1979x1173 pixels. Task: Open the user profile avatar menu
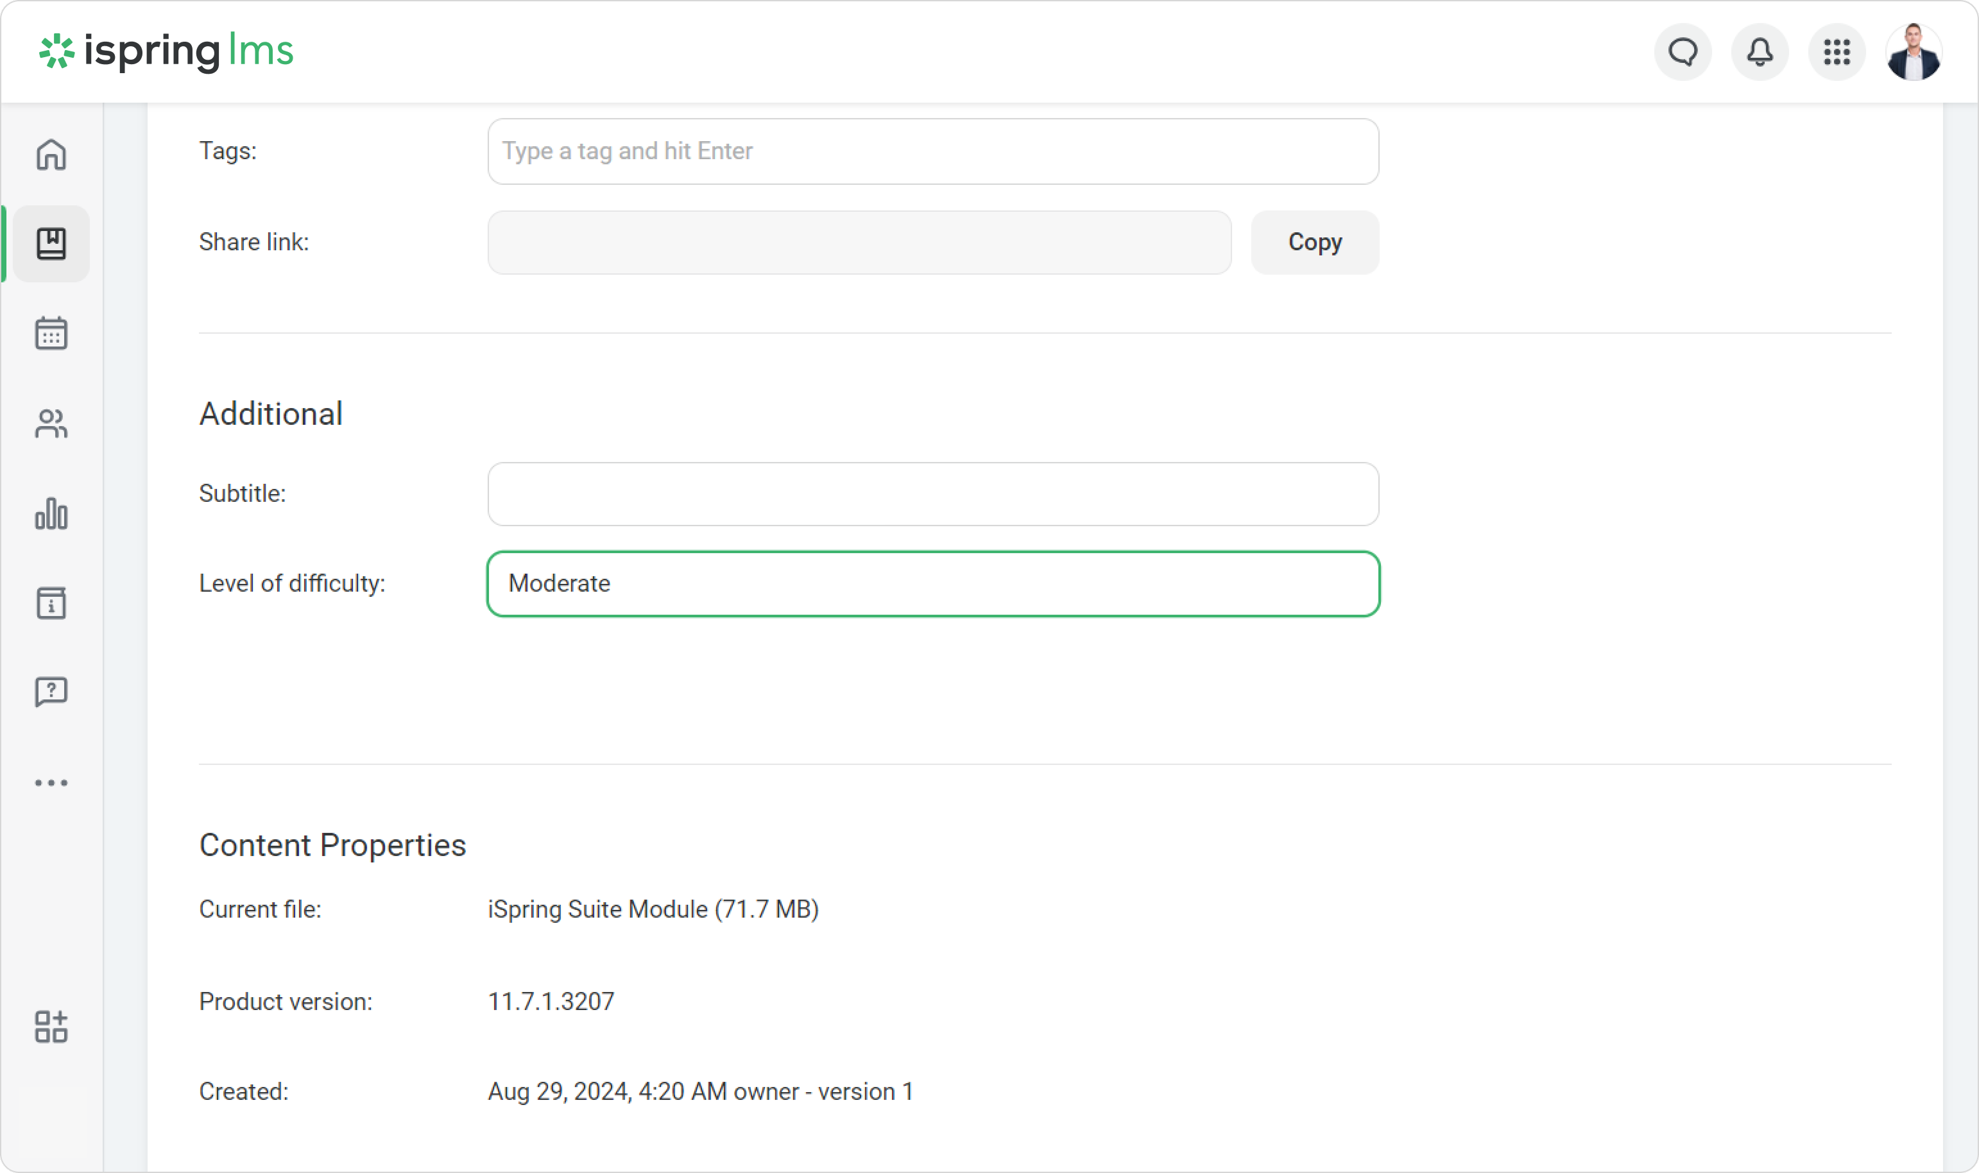point(1914,52)
